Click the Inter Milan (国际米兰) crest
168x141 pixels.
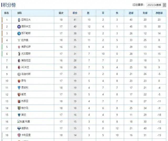pos(19,27)
